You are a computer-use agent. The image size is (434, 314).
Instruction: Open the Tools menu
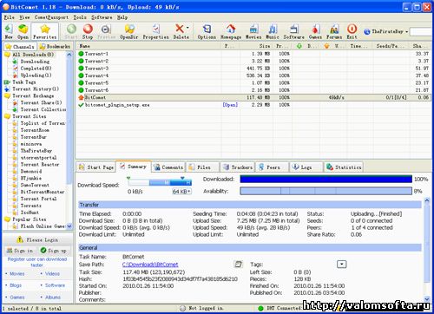click(x=80, y=17)
